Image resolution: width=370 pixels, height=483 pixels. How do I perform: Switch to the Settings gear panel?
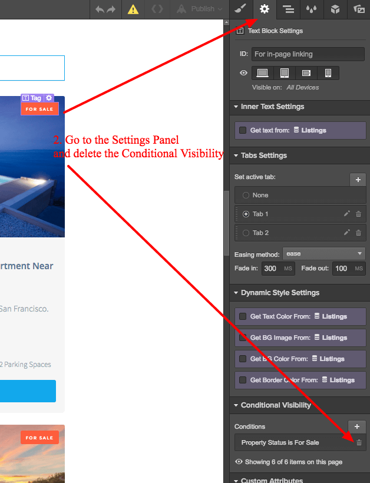point(265,9)
